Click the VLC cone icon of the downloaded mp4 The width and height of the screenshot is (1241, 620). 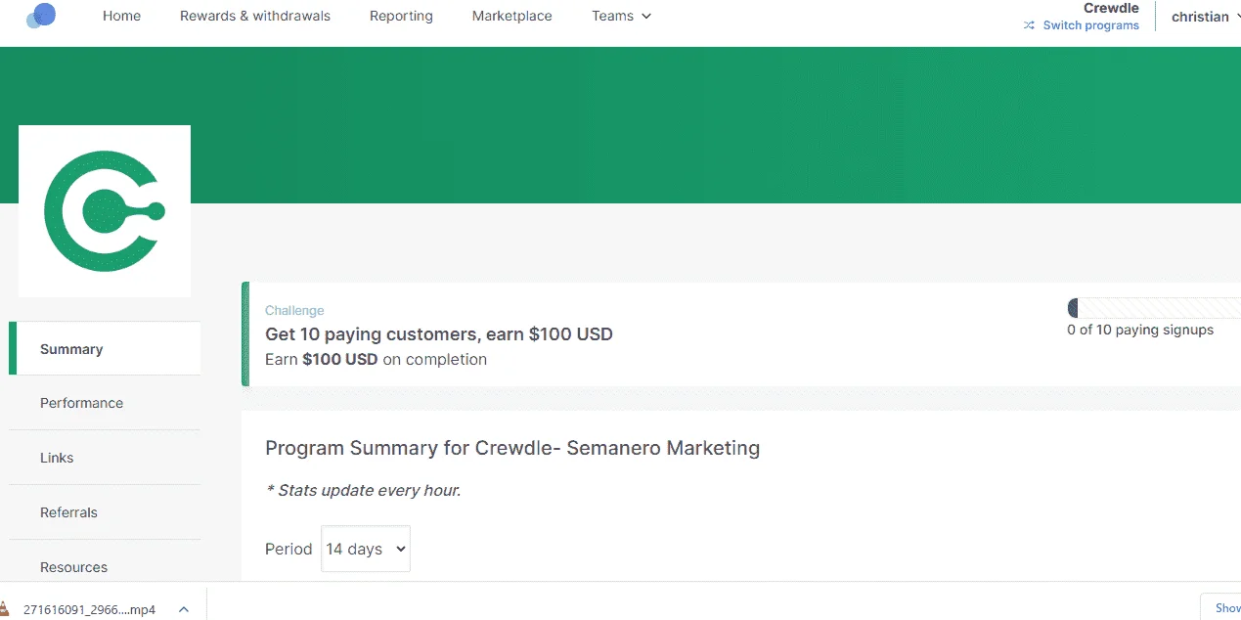pyautogui.click(x=6, y=609)
